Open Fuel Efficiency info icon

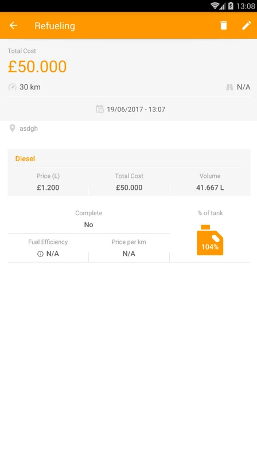pos(40,254)
